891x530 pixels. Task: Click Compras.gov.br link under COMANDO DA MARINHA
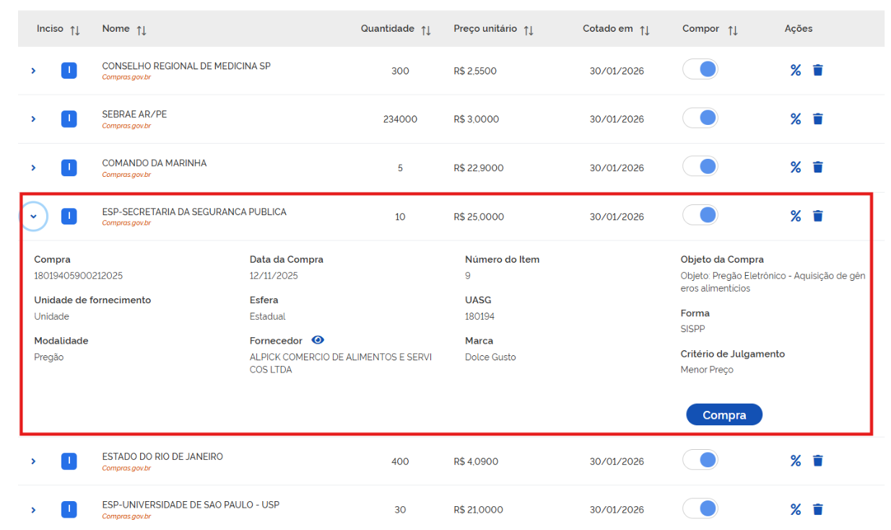126,175
